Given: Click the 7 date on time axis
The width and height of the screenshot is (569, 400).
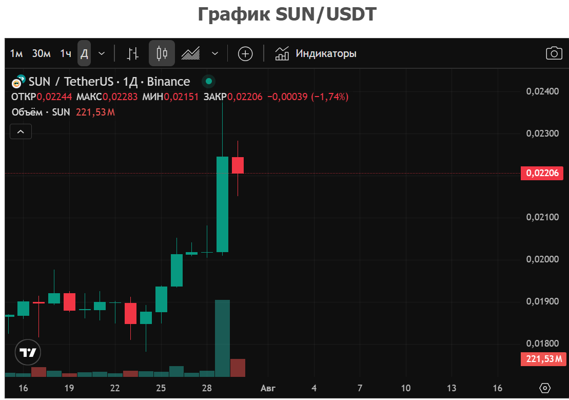Looking at the screenshot, I should [x=360, y=388].
